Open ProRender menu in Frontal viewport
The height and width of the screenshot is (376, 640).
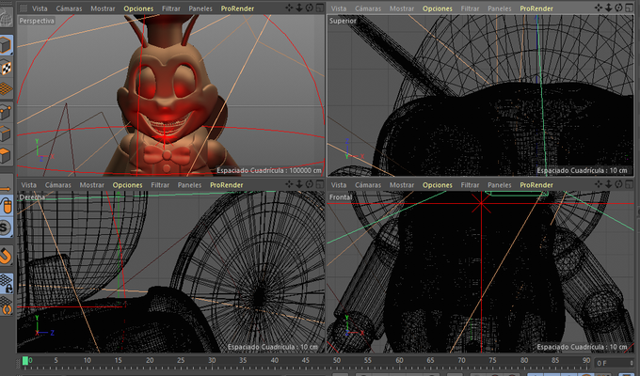pyautogui.click(x=536, y=185)
